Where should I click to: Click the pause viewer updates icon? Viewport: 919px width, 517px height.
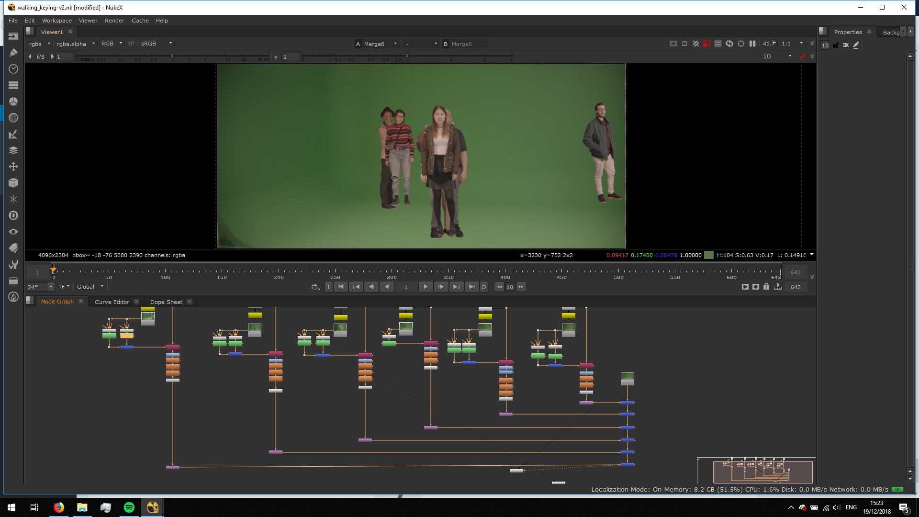[x=752, y=44]
